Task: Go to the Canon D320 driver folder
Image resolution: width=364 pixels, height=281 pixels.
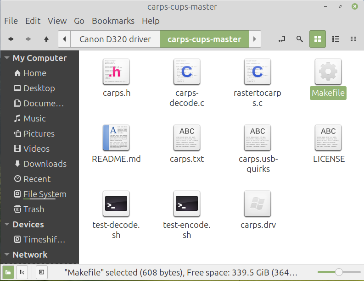Action: coord(115,39)
